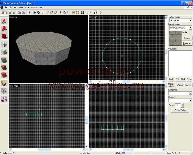
Task: Click the Browse... texture button
Action: click(x=187, y=38)
